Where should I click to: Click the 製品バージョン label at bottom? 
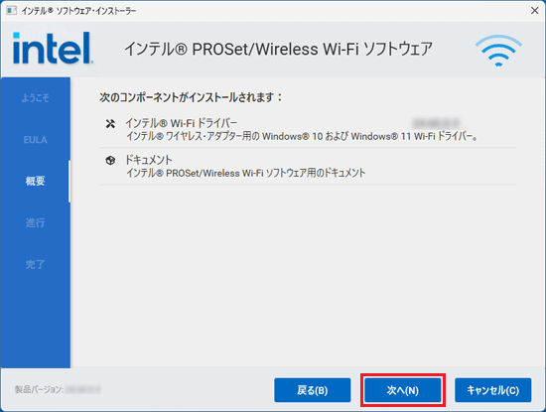39,389
